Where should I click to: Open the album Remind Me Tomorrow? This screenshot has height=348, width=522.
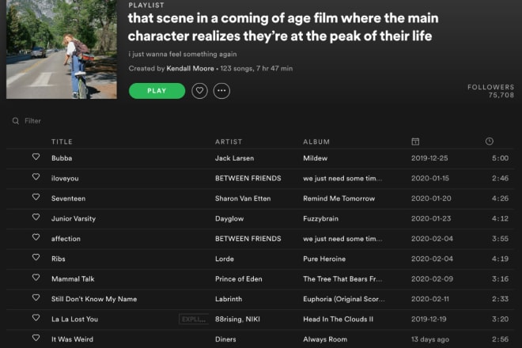click(339, 199)
